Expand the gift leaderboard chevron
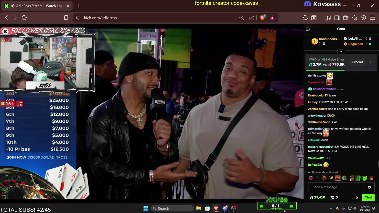Image resolution: width=379 pixels, height=213 pixels. (x=341, y=51)
